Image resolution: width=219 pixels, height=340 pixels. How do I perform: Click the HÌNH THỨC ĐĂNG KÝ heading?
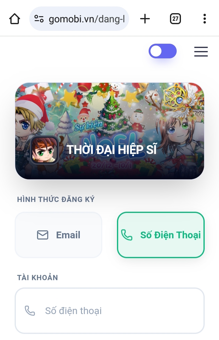[x=56, y=199]
